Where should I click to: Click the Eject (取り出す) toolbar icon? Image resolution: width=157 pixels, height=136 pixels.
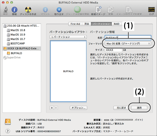pyautogui.click(x=59, y=10)
